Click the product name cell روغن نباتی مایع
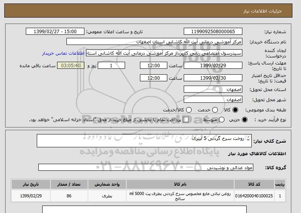Screen dimensions: 301x213 click(180, 196)
